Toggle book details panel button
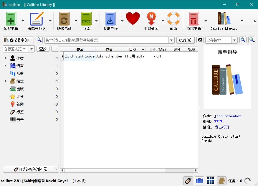The height and width of the screenshot is (186, 258). [x=222, y=181]
